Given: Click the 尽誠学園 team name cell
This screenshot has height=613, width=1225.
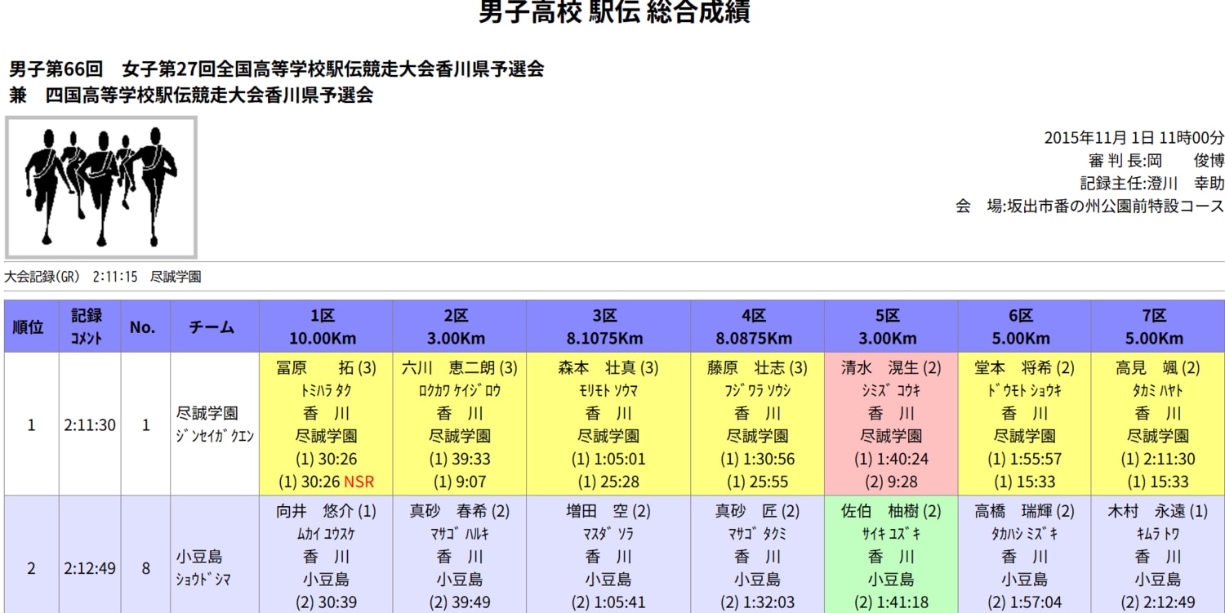Looking at the screenshot, I should coord(209,424).
